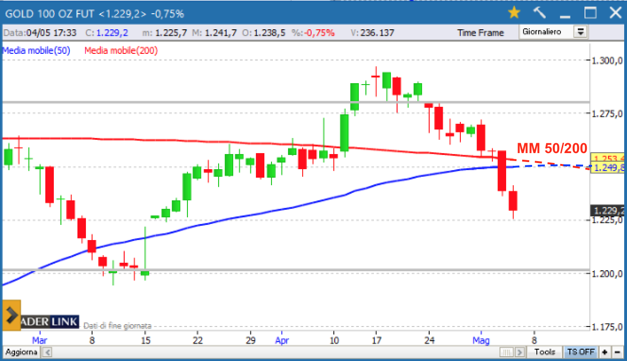Click the right scroll arrow near Tools

click(x=519, y=352)
